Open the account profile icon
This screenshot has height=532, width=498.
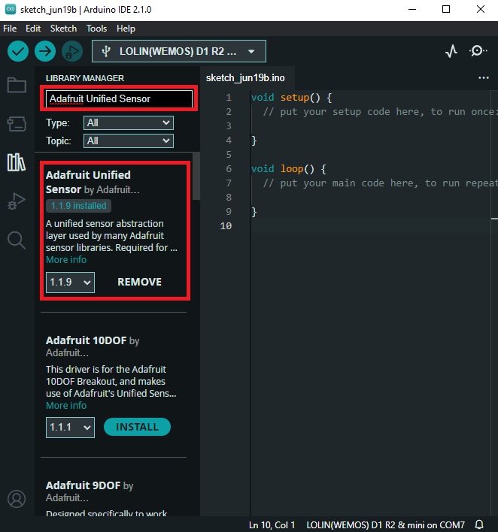pyautogui.click(x=17, y=499)
